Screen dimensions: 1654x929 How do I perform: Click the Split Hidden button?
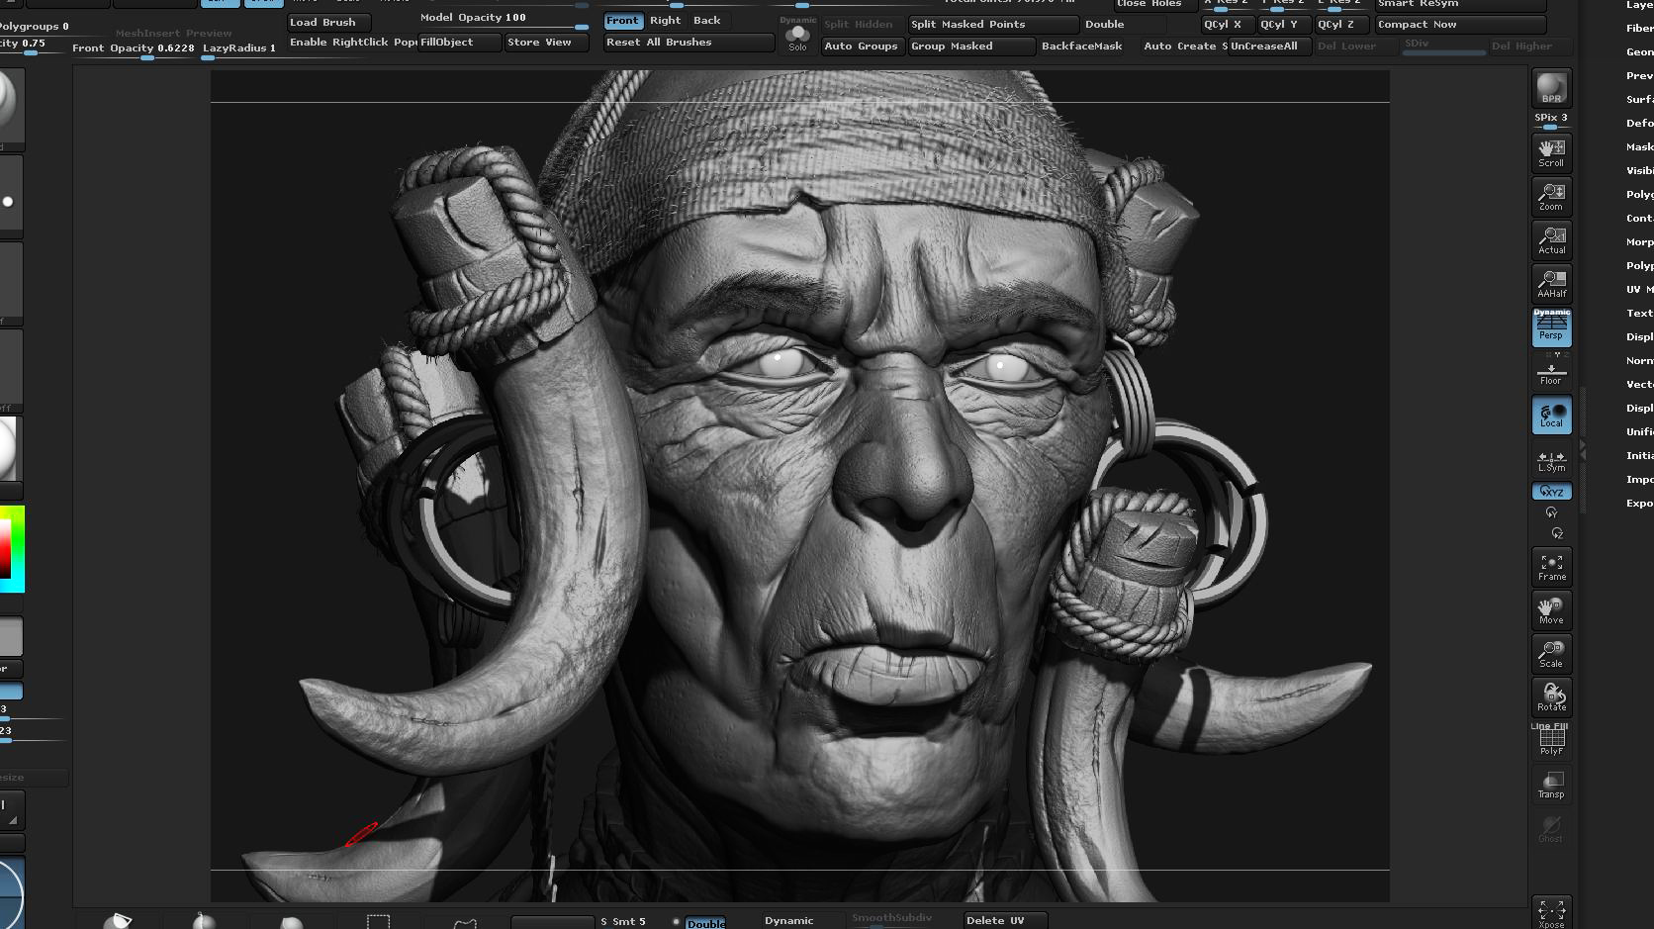863,25
